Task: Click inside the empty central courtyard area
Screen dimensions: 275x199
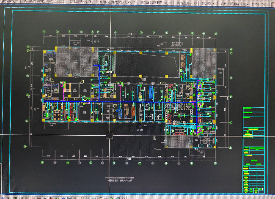Action: point(140,63)
